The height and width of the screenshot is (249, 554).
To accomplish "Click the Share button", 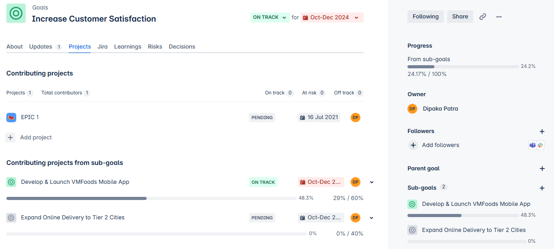I will click(460, 17).
